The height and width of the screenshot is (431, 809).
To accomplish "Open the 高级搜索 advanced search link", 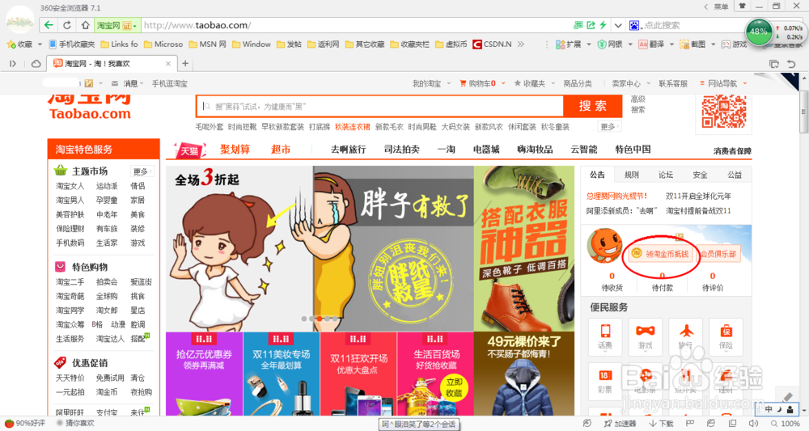I will [637, 104].
